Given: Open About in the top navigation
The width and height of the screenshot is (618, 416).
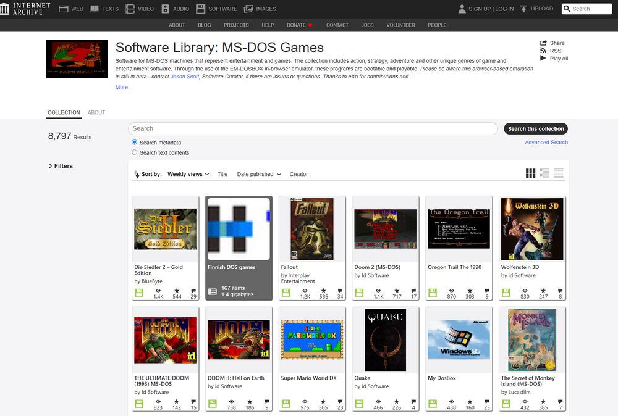Looking at the screenshot, I should 177,25.
